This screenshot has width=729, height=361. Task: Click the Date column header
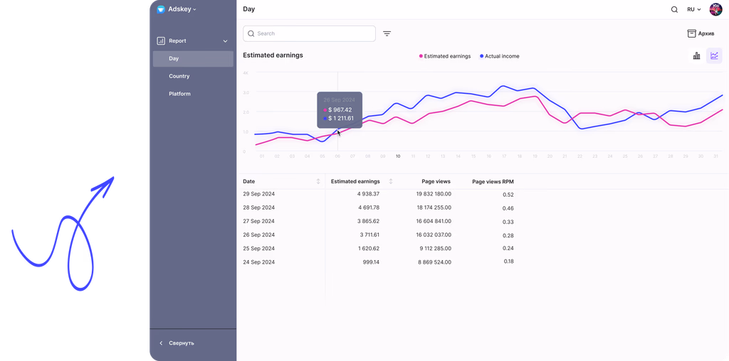click(248, 181)
